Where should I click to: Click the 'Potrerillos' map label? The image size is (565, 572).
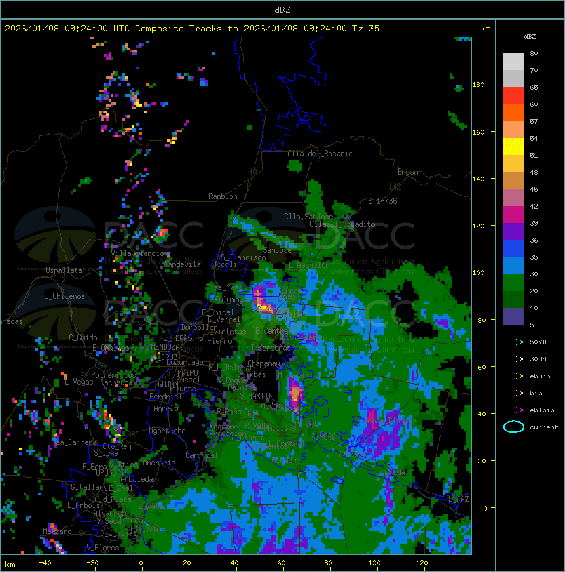113,374
